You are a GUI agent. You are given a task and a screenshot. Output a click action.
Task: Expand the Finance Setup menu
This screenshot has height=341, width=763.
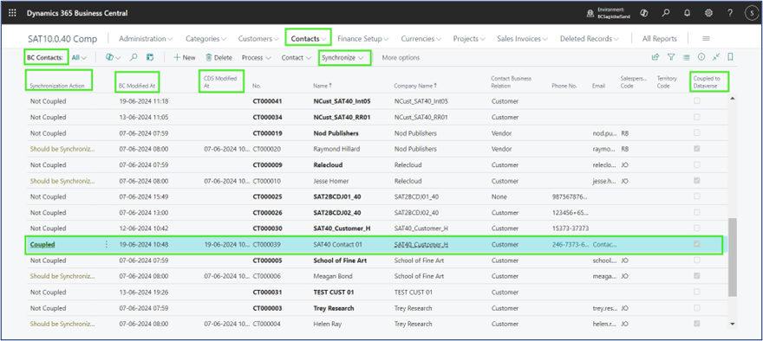[x=362, y=38]
